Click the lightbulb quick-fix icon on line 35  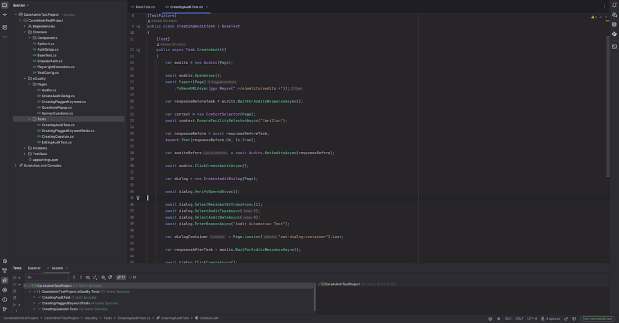point(138,198)
